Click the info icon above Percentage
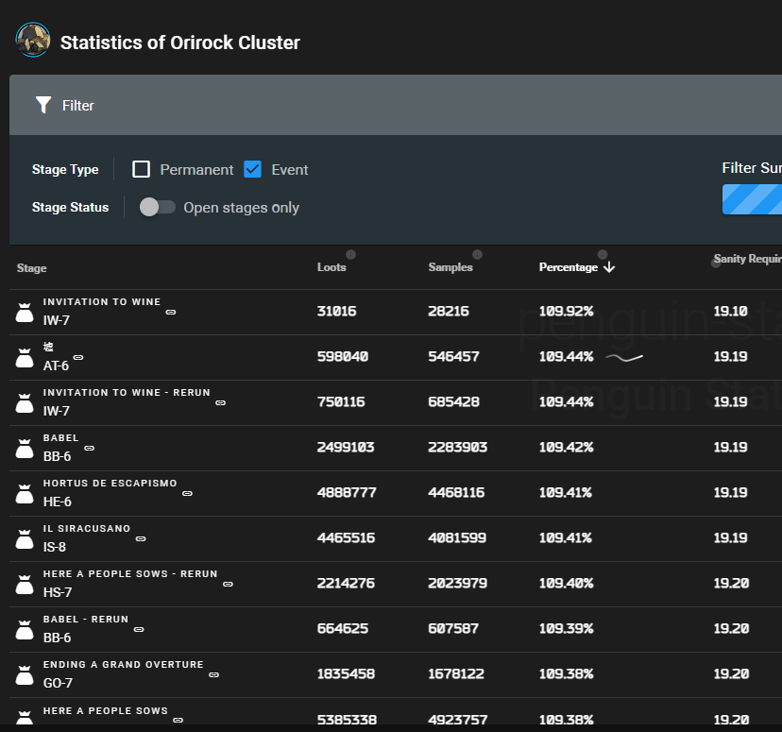Screen dimensions: 782x732 point(603,254)
